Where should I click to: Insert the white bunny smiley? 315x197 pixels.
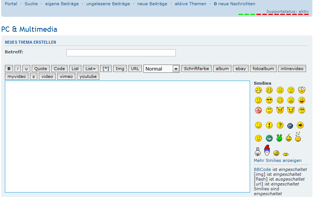[258, 151]
